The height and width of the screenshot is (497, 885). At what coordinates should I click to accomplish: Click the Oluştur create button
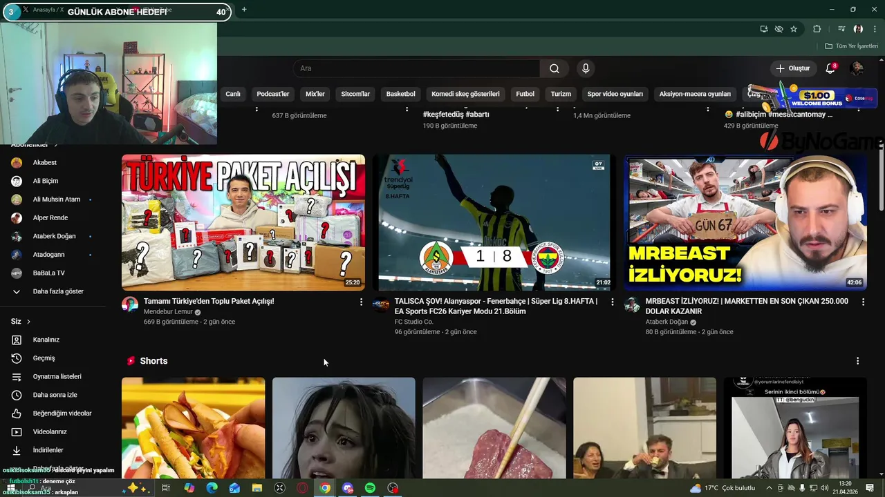[x=792, y=68]
